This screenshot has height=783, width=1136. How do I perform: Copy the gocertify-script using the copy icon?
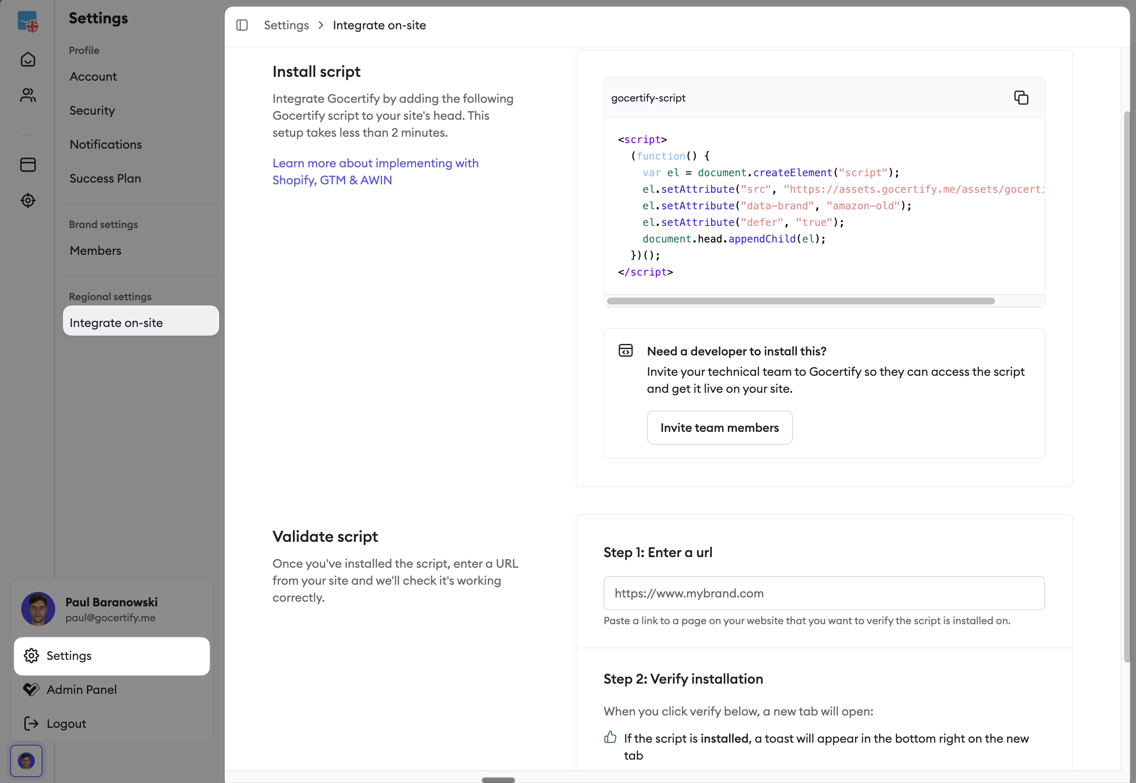pyautogui.click(x=1021, y=98)
